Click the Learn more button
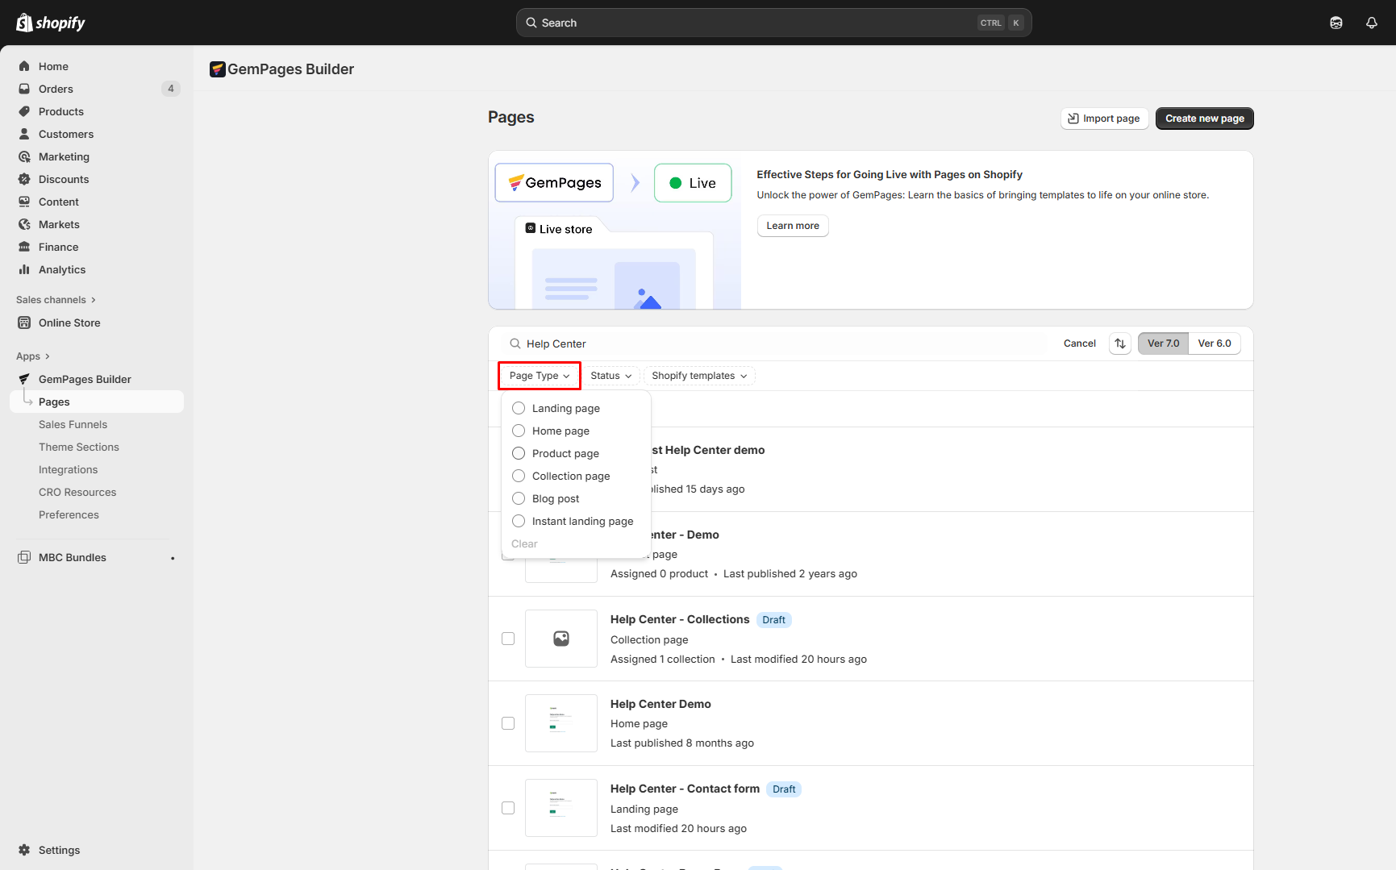 792,226
